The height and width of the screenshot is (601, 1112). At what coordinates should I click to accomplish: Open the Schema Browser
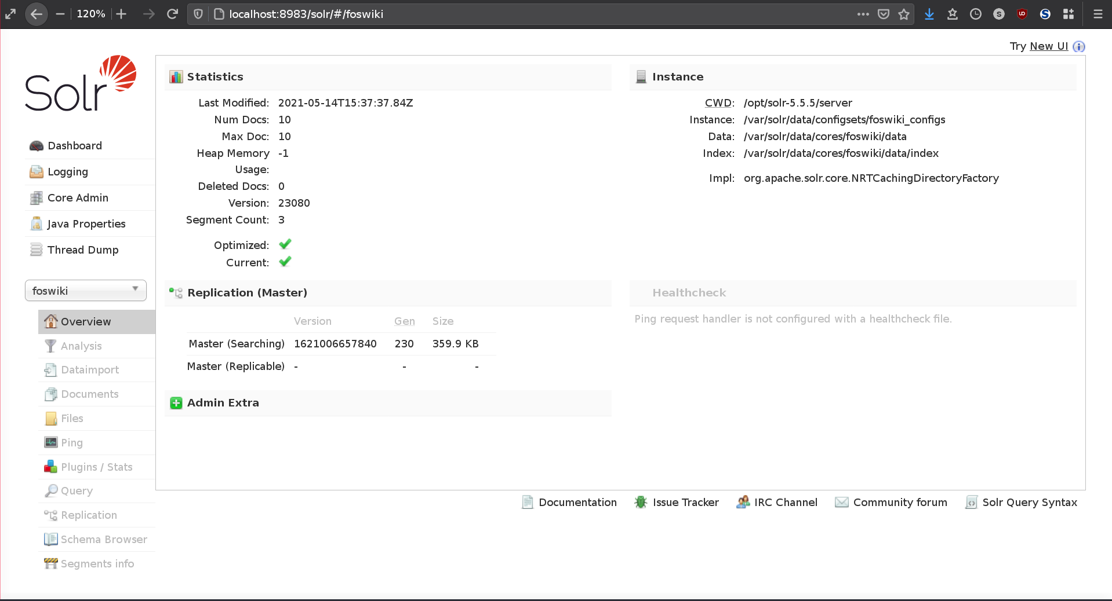pyautogui.click(x=104, y=540)
